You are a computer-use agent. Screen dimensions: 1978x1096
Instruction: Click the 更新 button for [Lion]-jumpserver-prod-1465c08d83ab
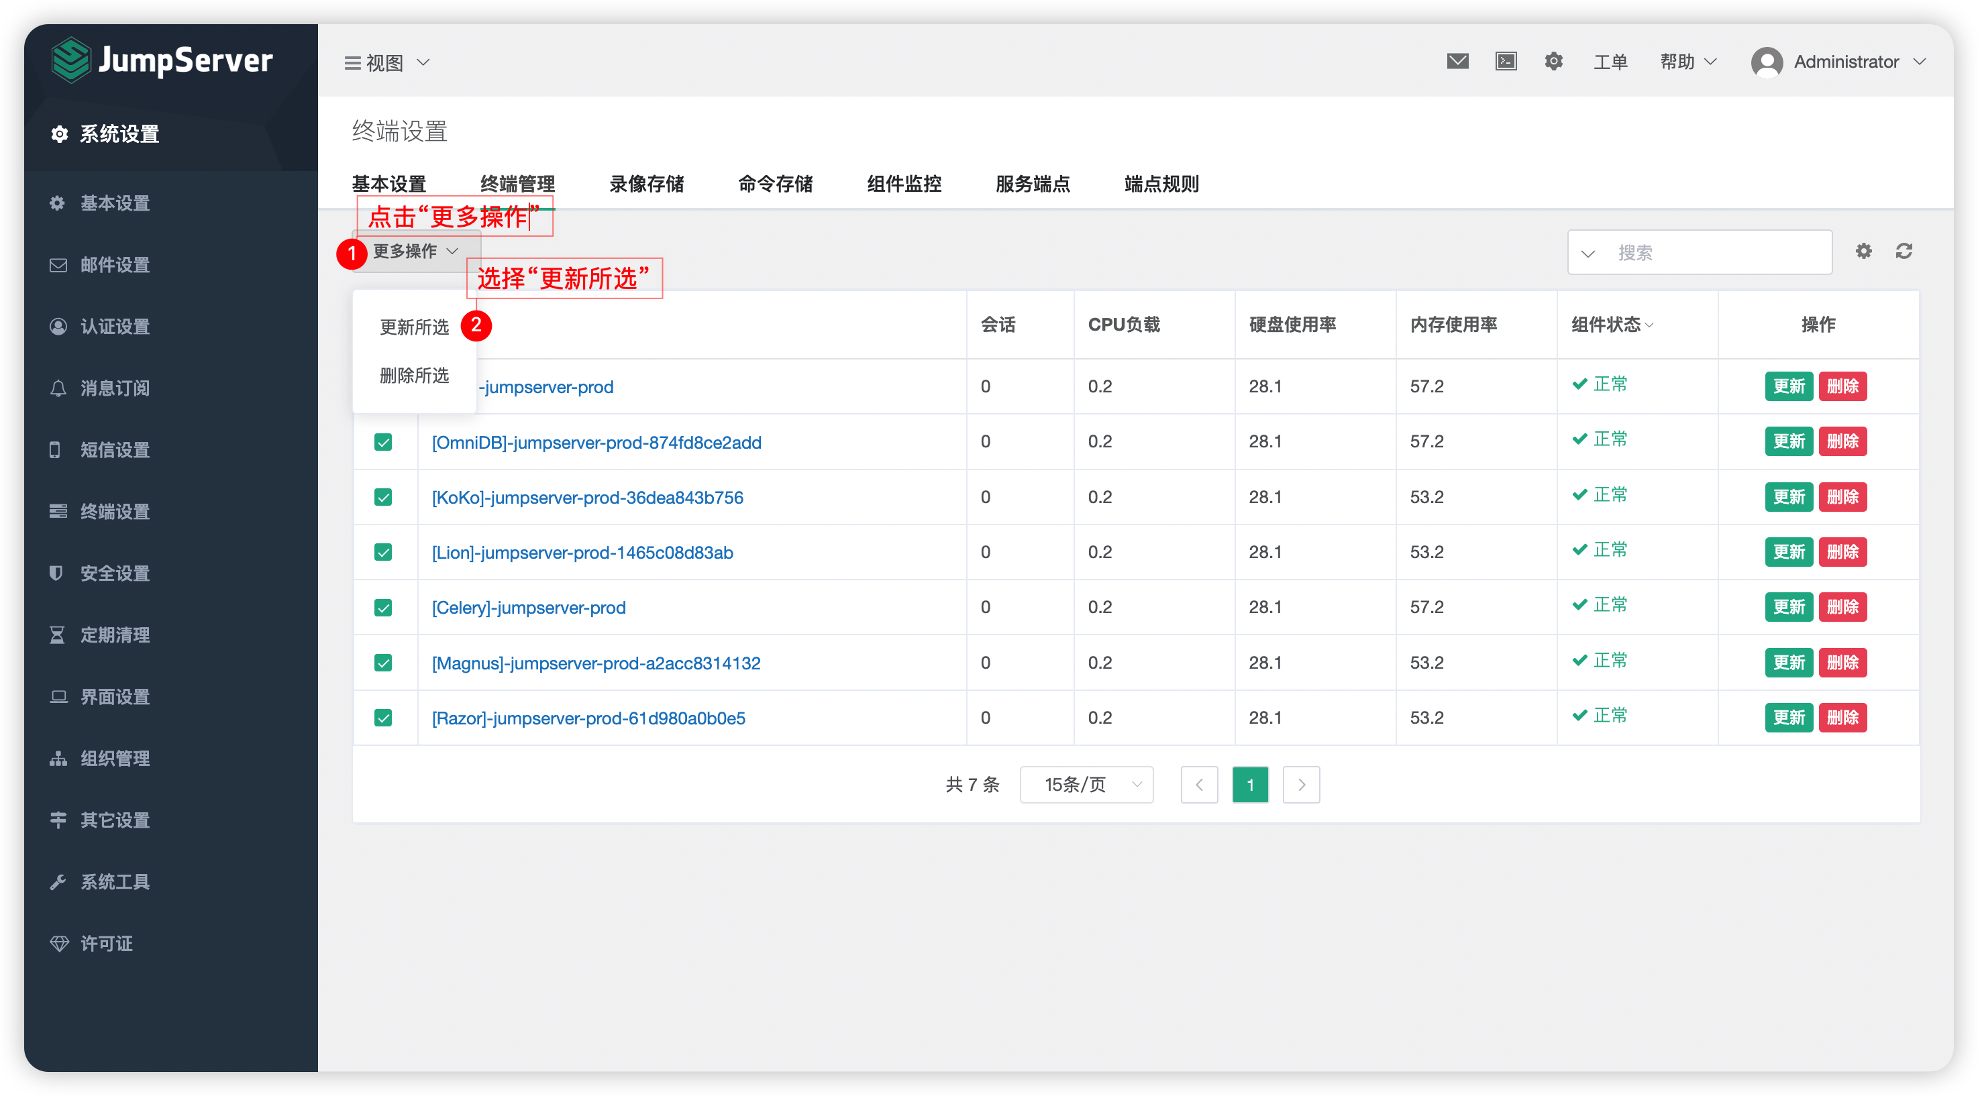click(x=1789, y=552)
